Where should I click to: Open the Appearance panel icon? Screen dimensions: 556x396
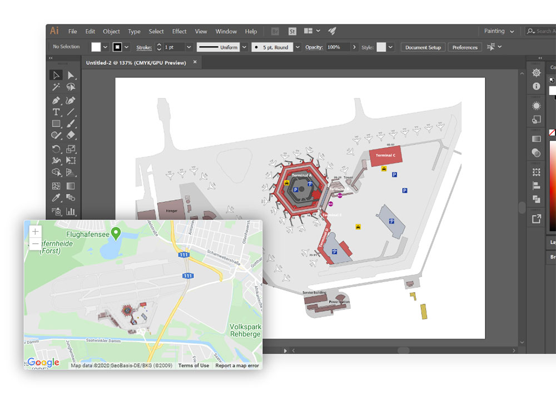pos(536,106)
